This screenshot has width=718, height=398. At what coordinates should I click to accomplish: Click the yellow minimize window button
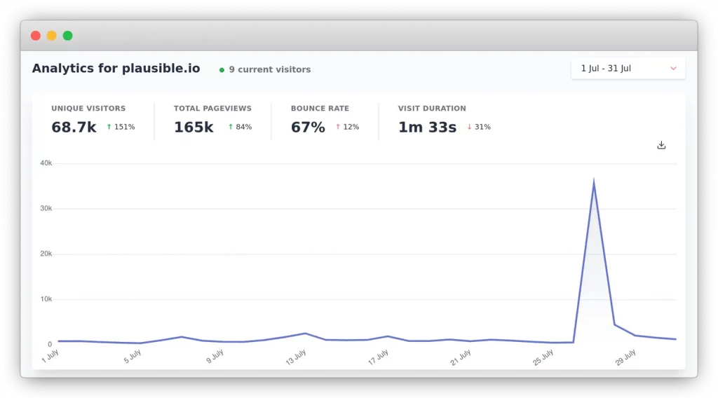52,36
